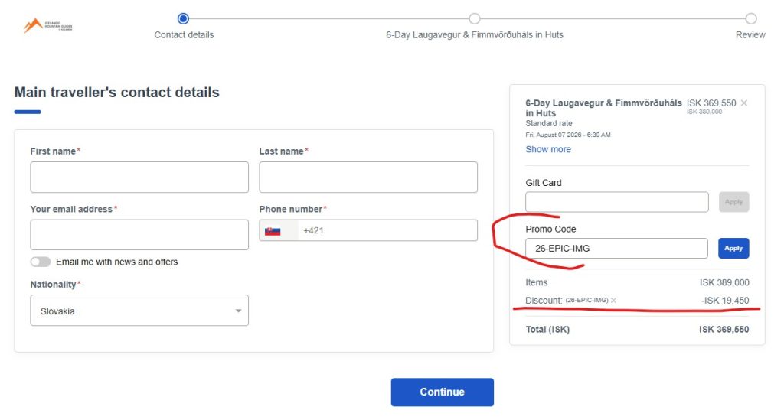
Task: Apply the promo code
Action: (733, 248)
